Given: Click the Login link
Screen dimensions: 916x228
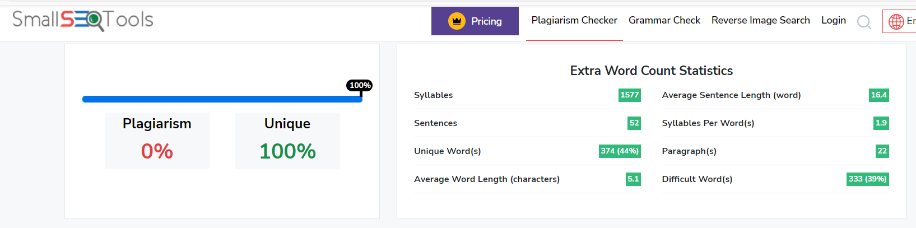Looking at the screenshot, I should 834,20.
